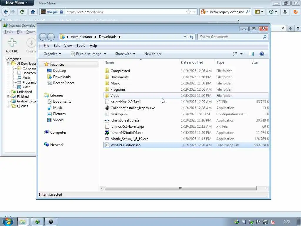The height and width of the screenshot is (226, 301).
Task: Click the Action Center flag tray icon
Action: [258, 222]
